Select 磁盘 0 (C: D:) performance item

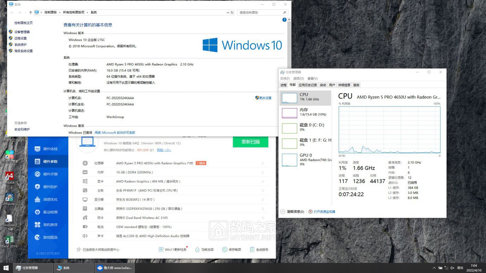306,128
